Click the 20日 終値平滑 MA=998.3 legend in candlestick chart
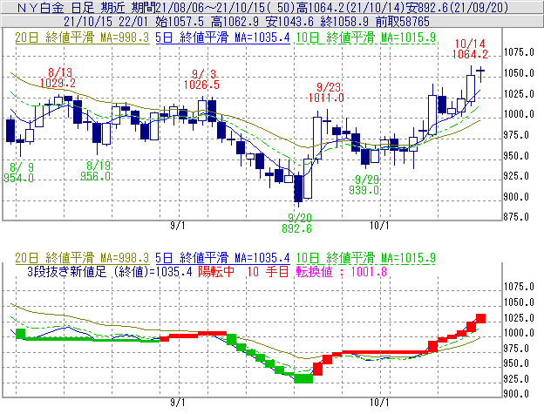Viewport: 544px width, 414px height. pos(82,37)
